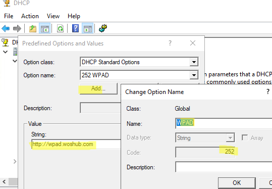Click the Add... button
The image size is (272, 189).
tap(98, 88)
